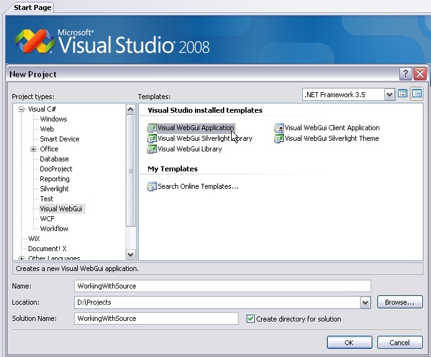Image resolution: width=431 pixels, height=357 pixels.
Task: Select DocProject project type
Action: tap(56, 169)
